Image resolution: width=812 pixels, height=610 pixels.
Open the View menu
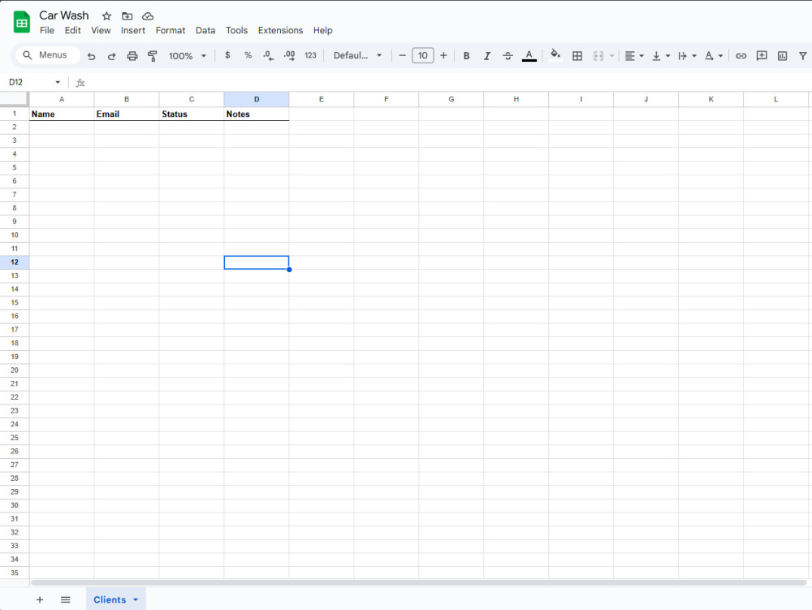[x=101, y=31]
